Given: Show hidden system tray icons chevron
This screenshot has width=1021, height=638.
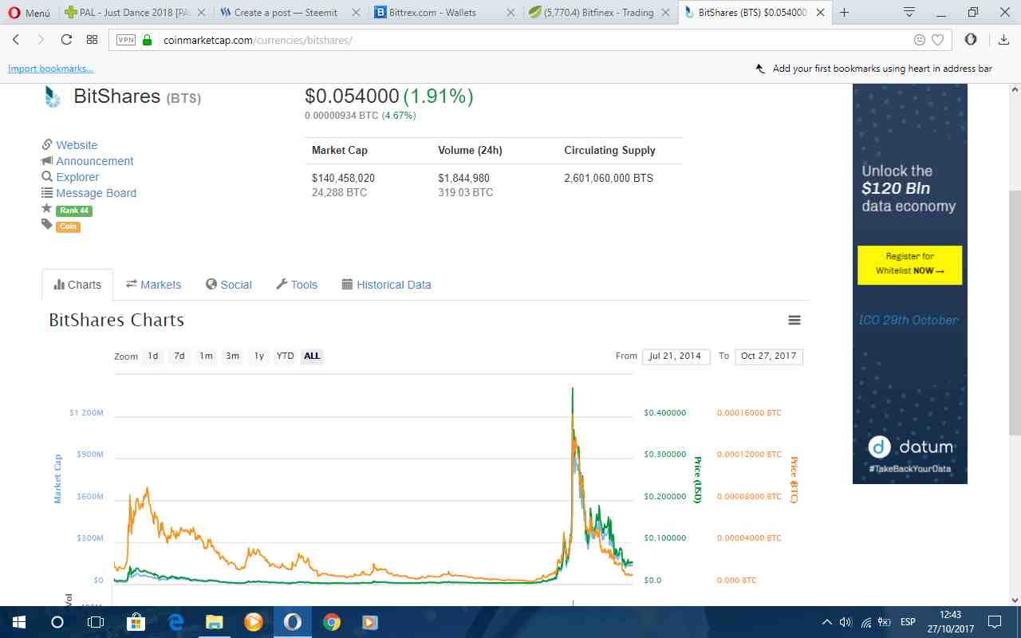Looking at the screenshot, I should [827, 622].
